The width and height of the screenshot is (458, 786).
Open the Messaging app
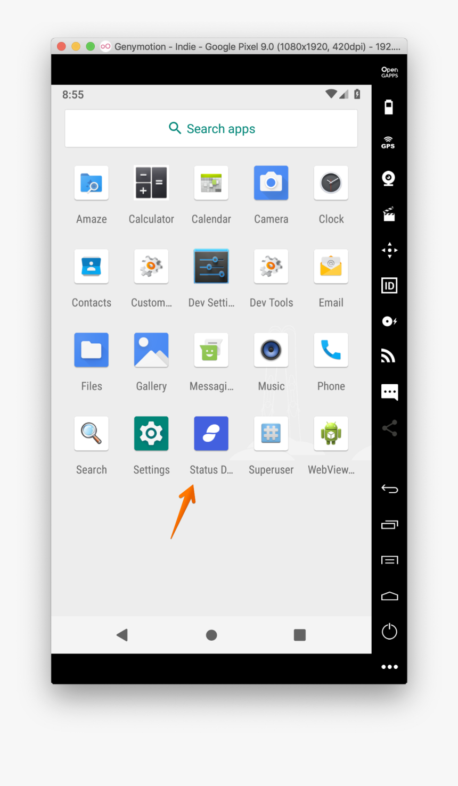pos(211,350)
